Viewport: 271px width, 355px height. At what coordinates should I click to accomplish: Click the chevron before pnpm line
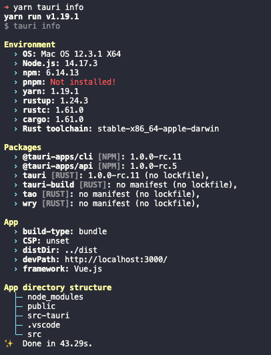15,82
